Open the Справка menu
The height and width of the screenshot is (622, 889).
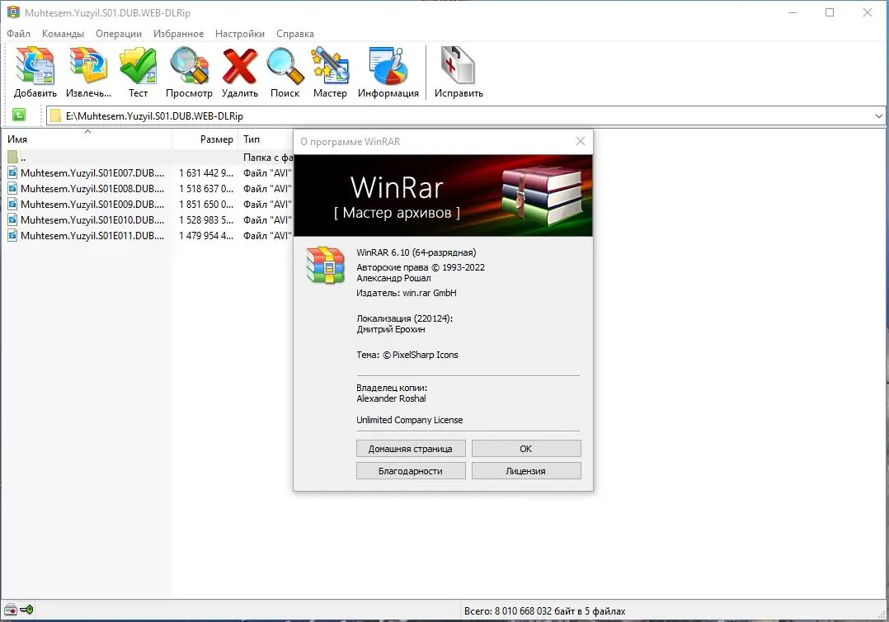(295, 34)
